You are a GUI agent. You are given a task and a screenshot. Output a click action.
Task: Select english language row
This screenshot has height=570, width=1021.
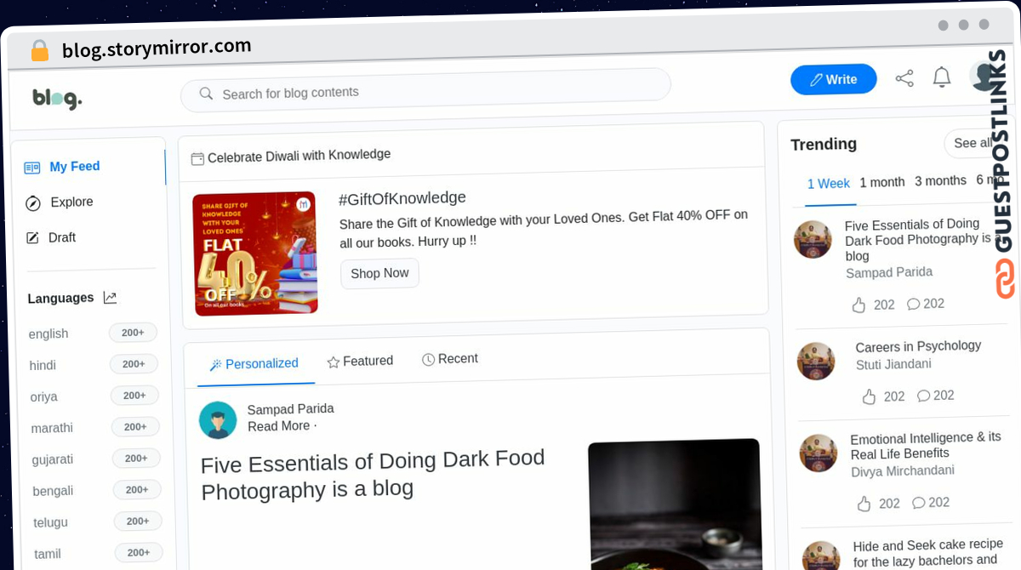click(x=93, y=333)
